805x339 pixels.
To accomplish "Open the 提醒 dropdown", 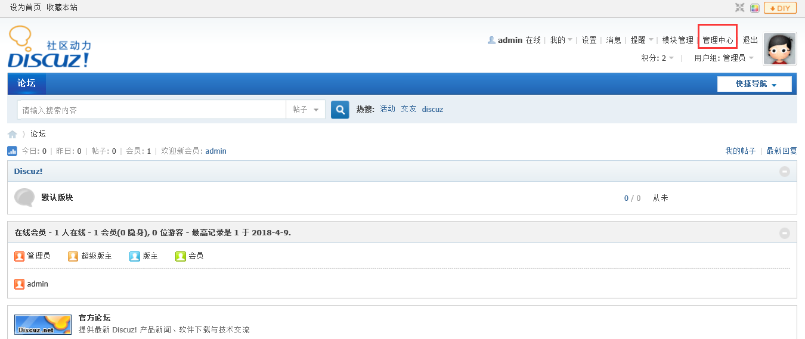I will click(642, 40).
